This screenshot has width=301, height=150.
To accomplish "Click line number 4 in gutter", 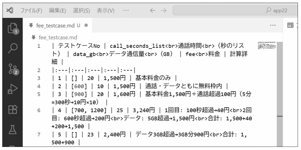I will [39, 86].
